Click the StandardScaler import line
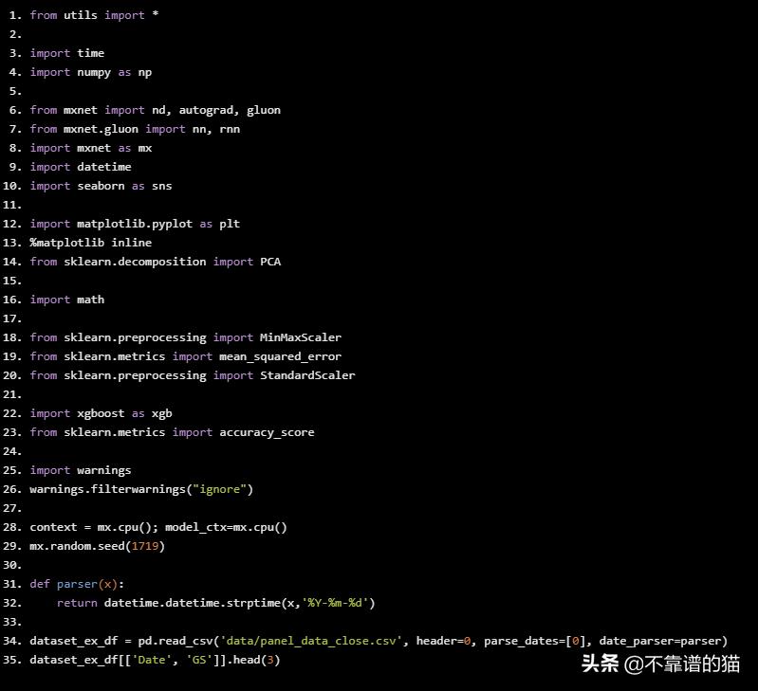Screen dimensions: 758x691 point(193,375)
